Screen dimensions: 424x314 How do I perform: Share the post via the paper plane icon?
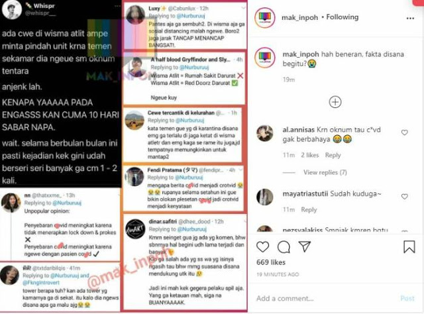(305, 246)
